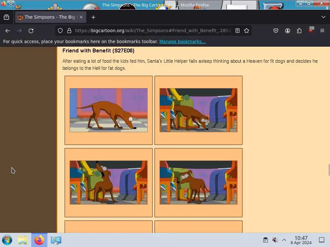This screenshot has height=247, width=330.
Task: Open the thumbnail of dog looking upward
Action: click(109, 183)
